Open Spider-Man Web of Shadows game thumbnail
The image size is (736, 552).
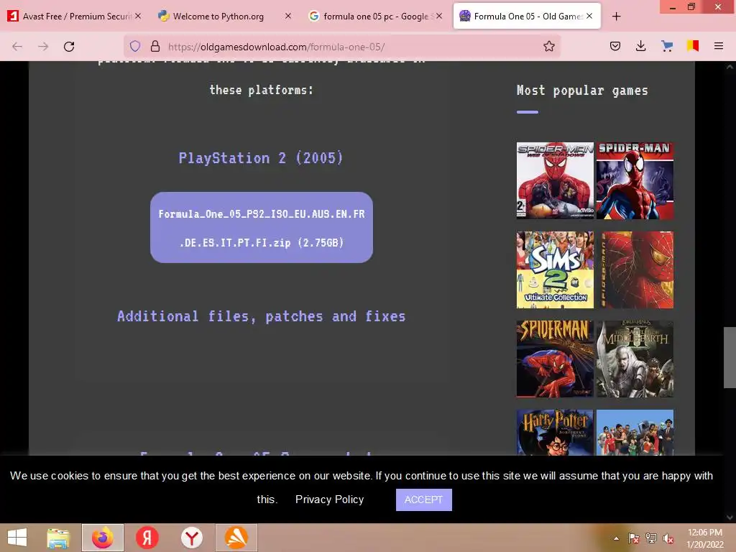pos(555,180)
